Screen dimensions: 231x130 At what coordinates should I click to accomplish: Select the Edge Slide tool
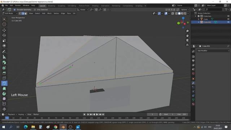coord(4,104)
